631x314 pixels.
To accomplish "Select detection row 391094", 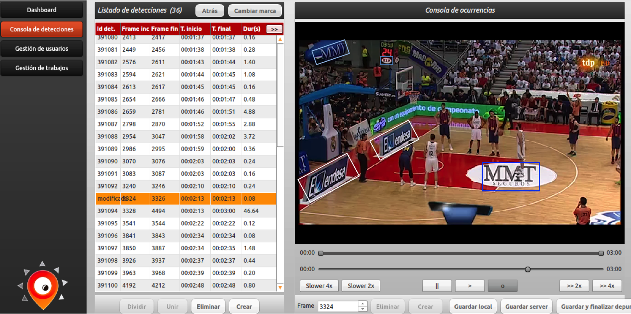I will pos(186,211).
